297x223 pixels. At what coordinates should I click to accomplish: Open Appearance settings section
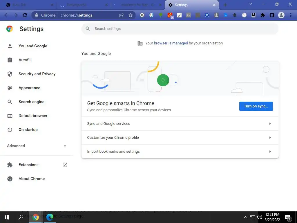click(29, 88)
